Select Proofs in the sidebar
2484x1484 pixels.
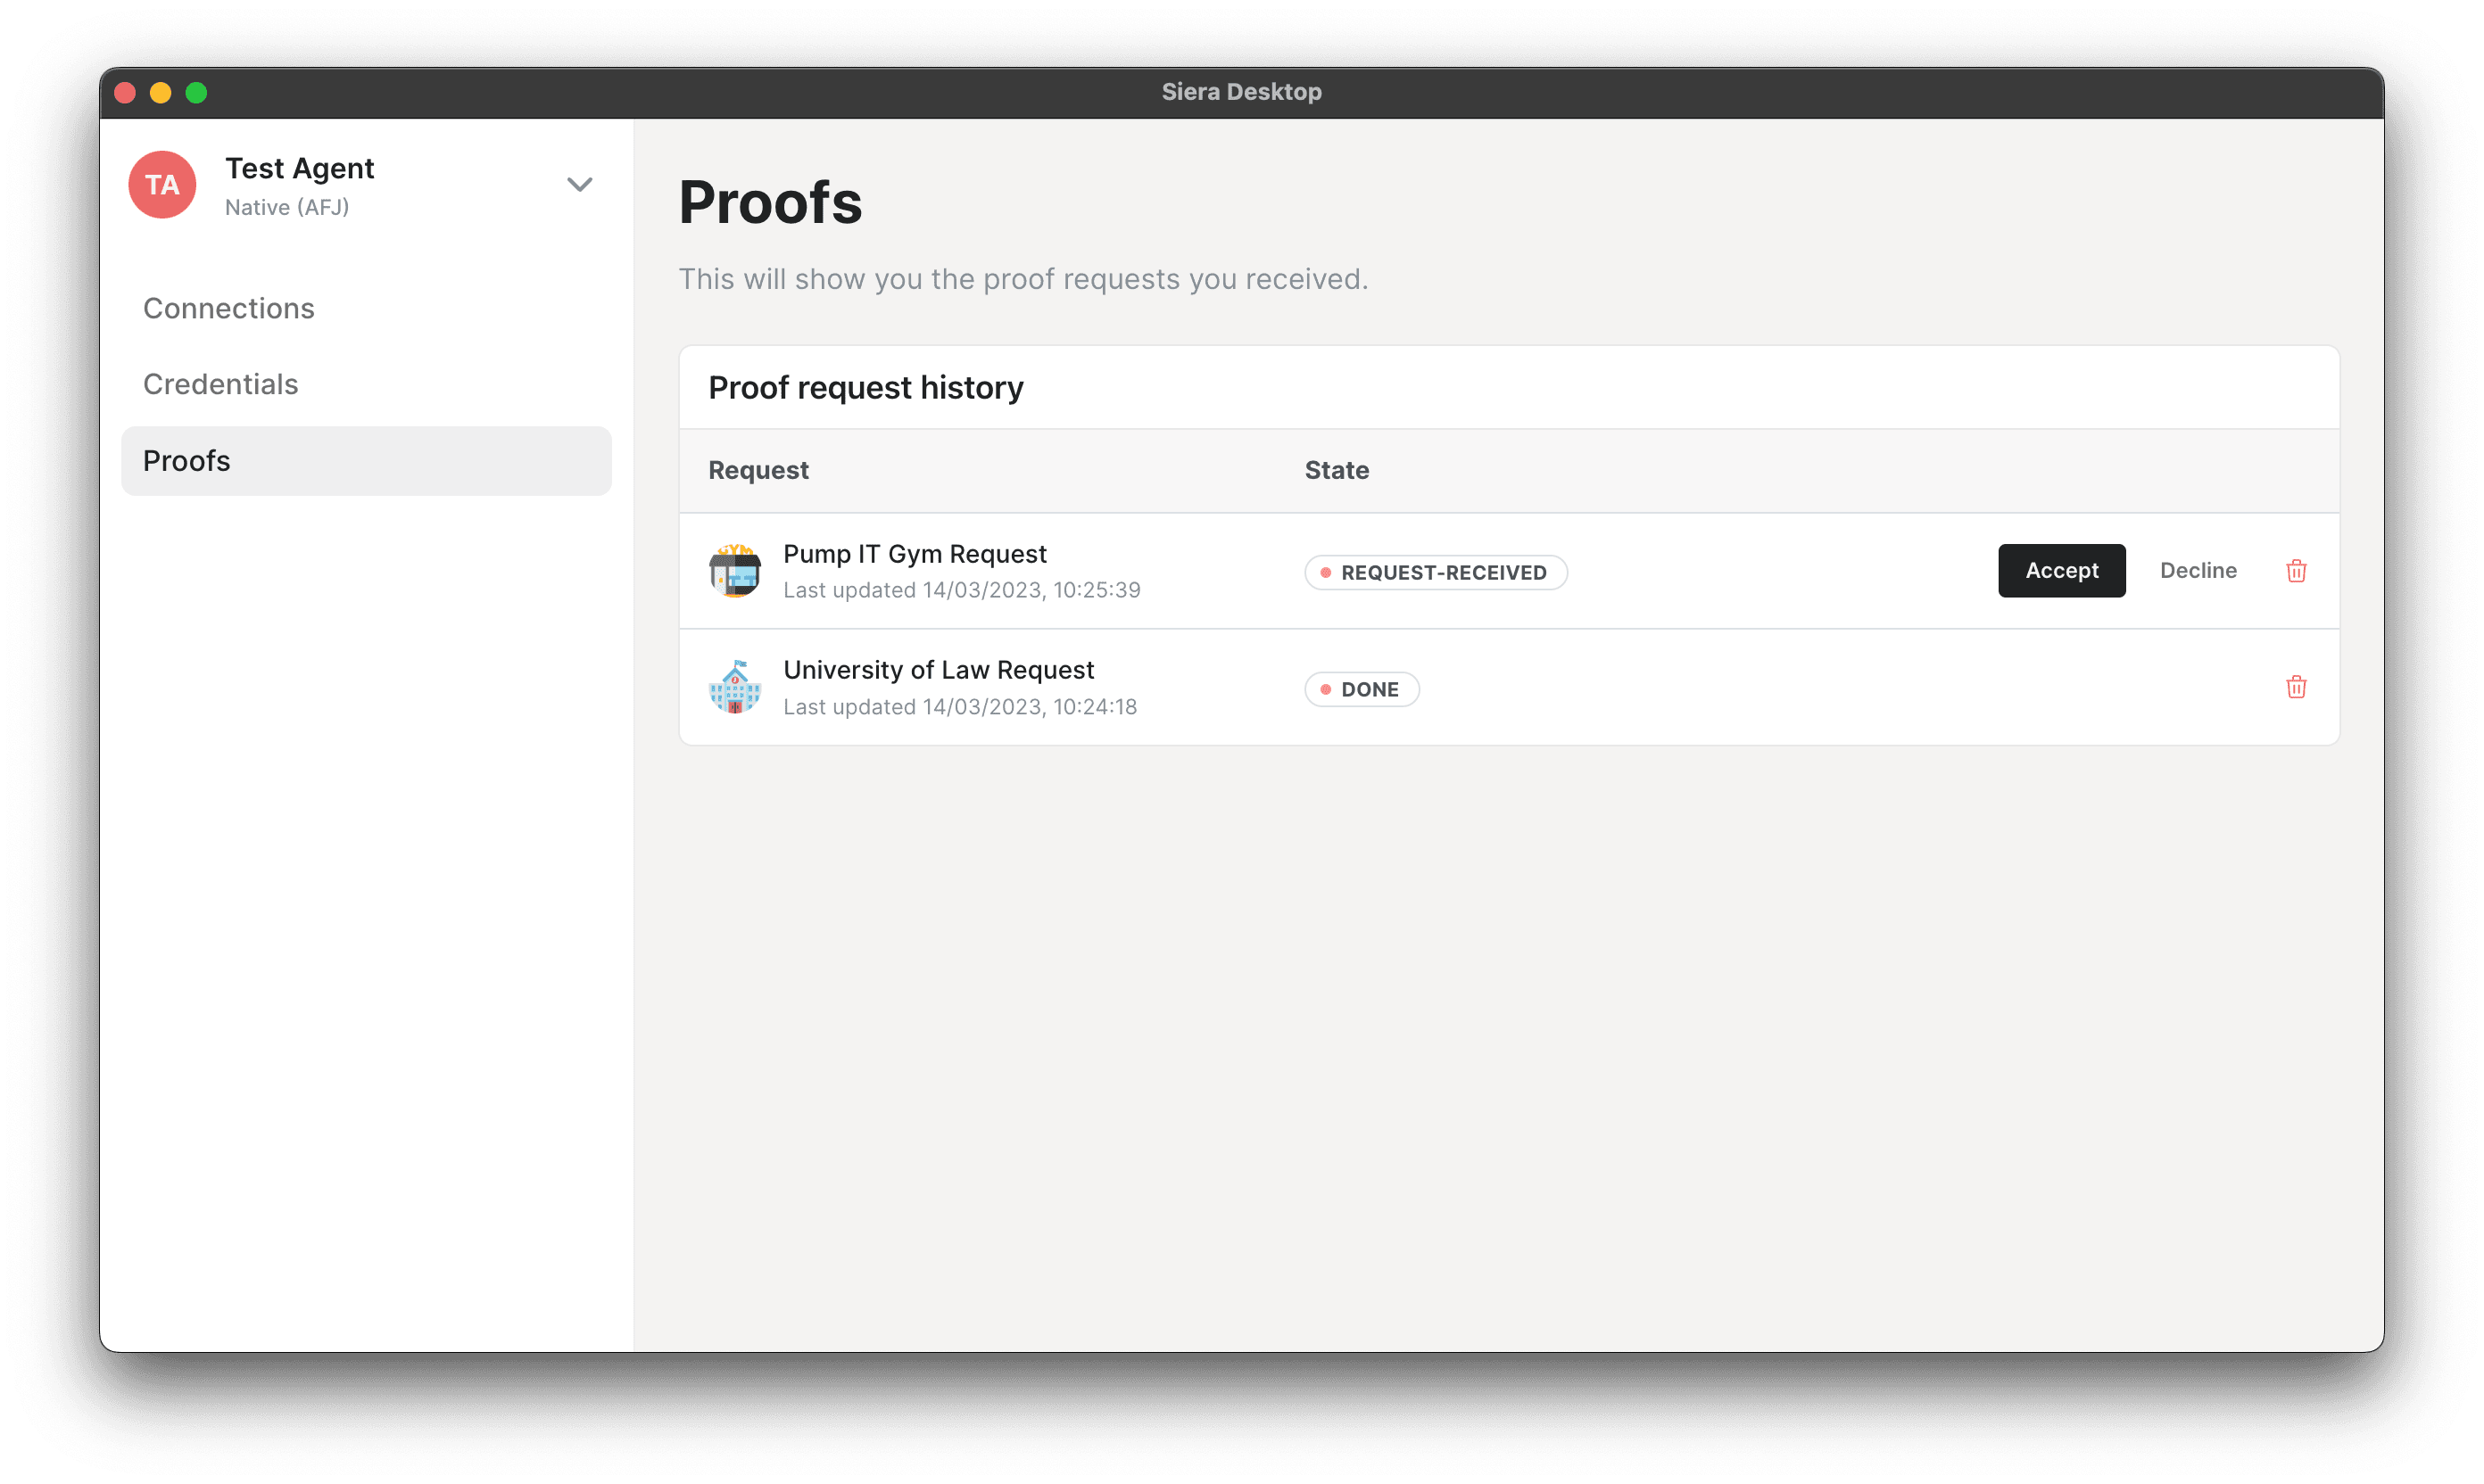pos(366,461)
